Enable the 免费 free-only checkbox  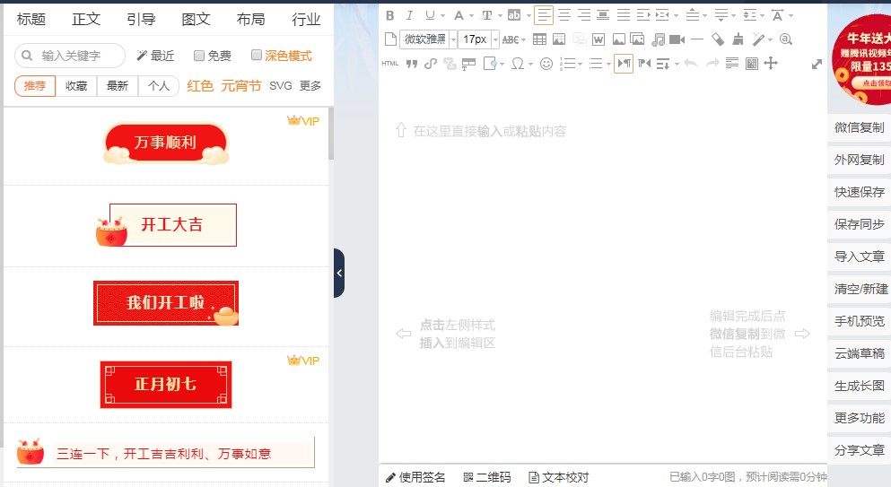pyautogui.click(x=199, y=55)
